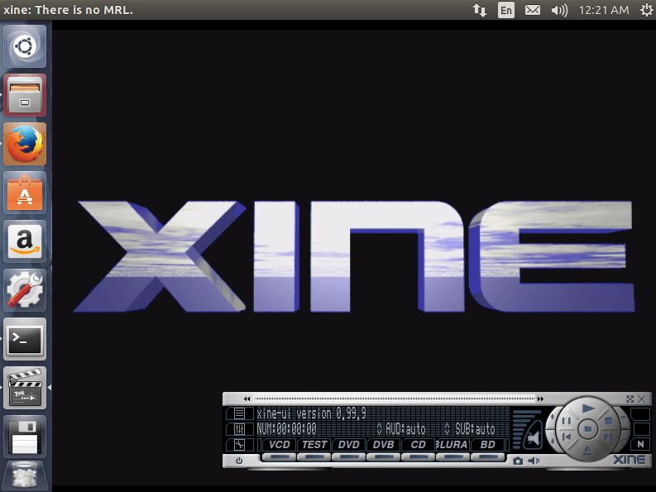Open the Ubuntu Dash from the launcher
The height and width of the screenshot is (492, 656).
tap(25, 46)
